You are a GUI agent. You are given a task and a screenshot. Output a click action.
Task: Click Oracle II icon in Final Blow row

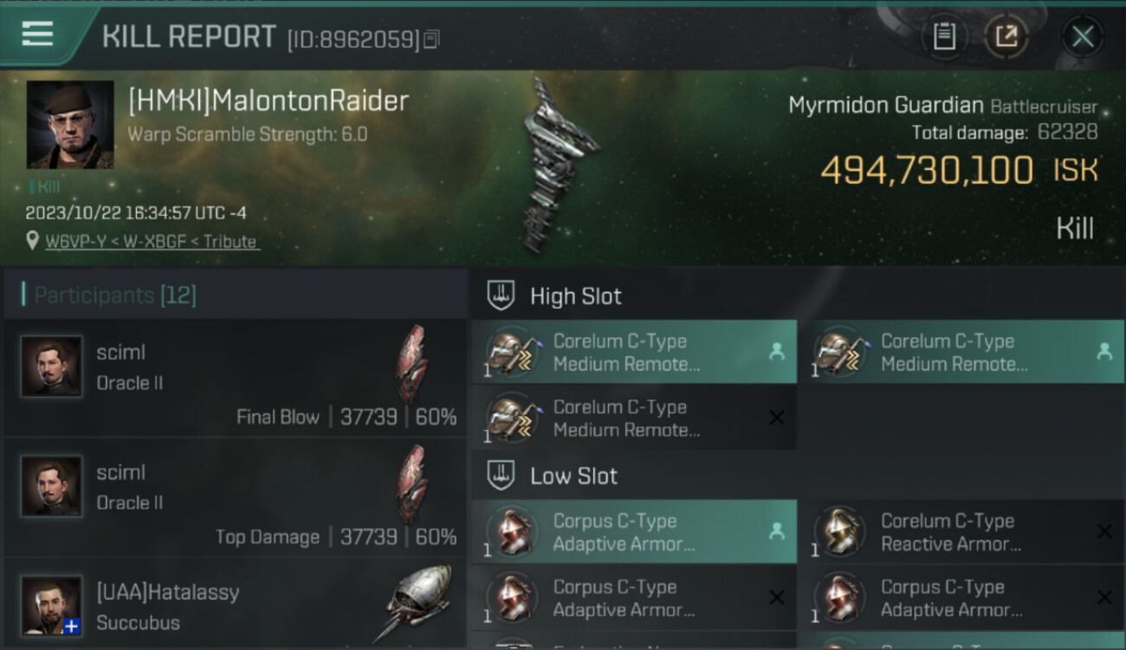(412, 364)
